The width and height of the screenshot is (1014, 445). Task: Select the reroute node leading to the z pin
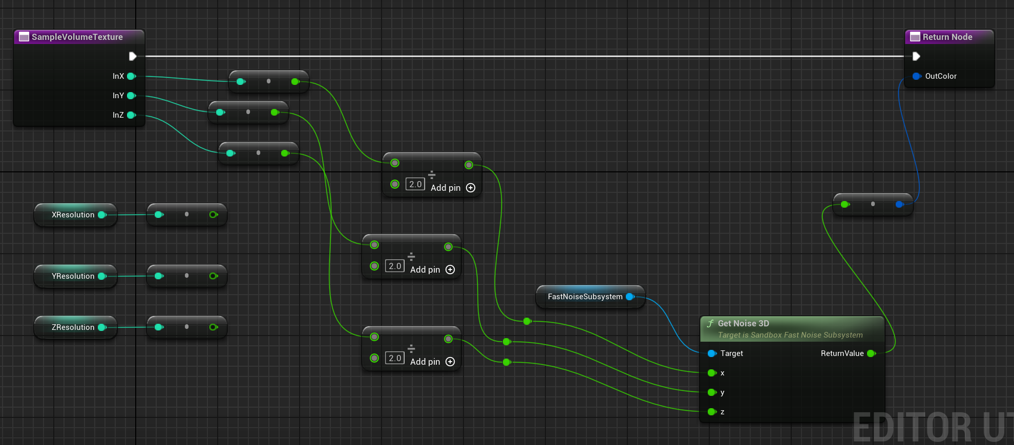[506, 362]
